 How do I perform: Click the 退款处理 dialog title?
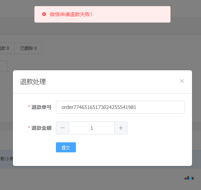33,82
